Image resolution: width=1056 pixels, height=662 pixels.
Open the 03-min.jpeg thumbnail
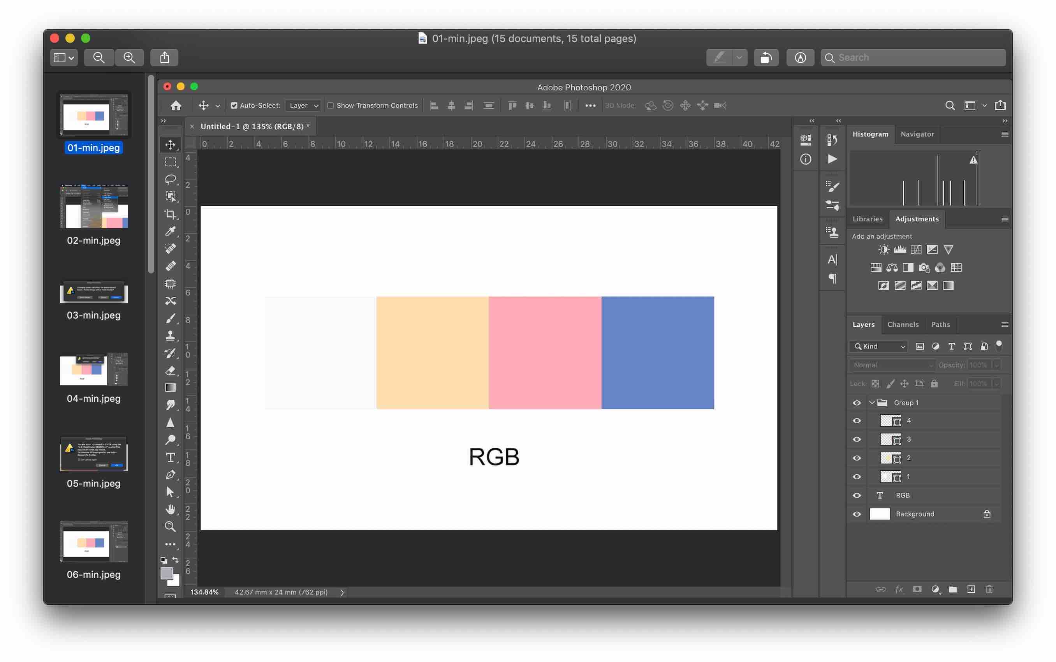point(94,292)
